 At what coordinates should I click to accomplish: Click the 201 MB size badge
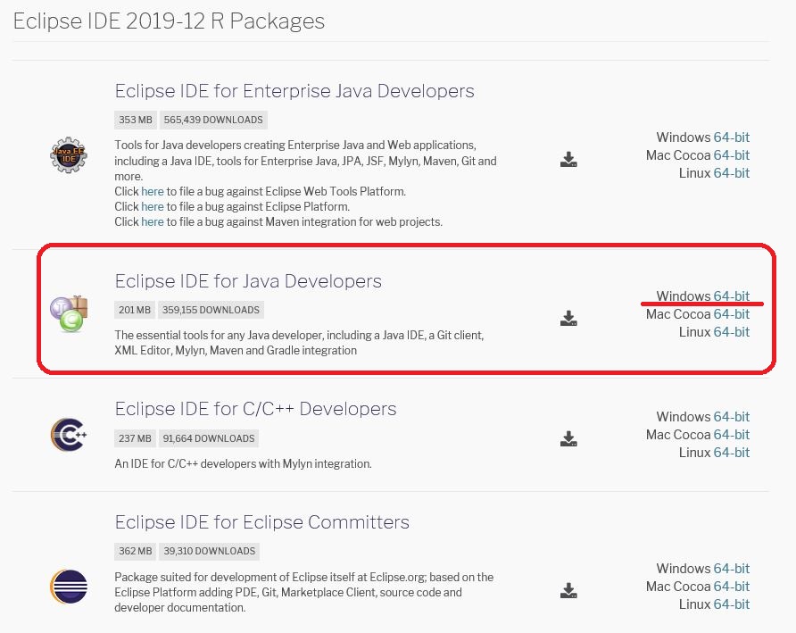point(135,310)
